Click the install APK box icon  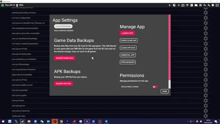coord(192,5)
